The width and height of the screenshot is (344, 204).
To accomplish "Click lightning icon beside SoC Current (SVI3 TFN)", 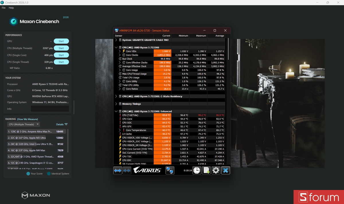I will coord(120,153).
